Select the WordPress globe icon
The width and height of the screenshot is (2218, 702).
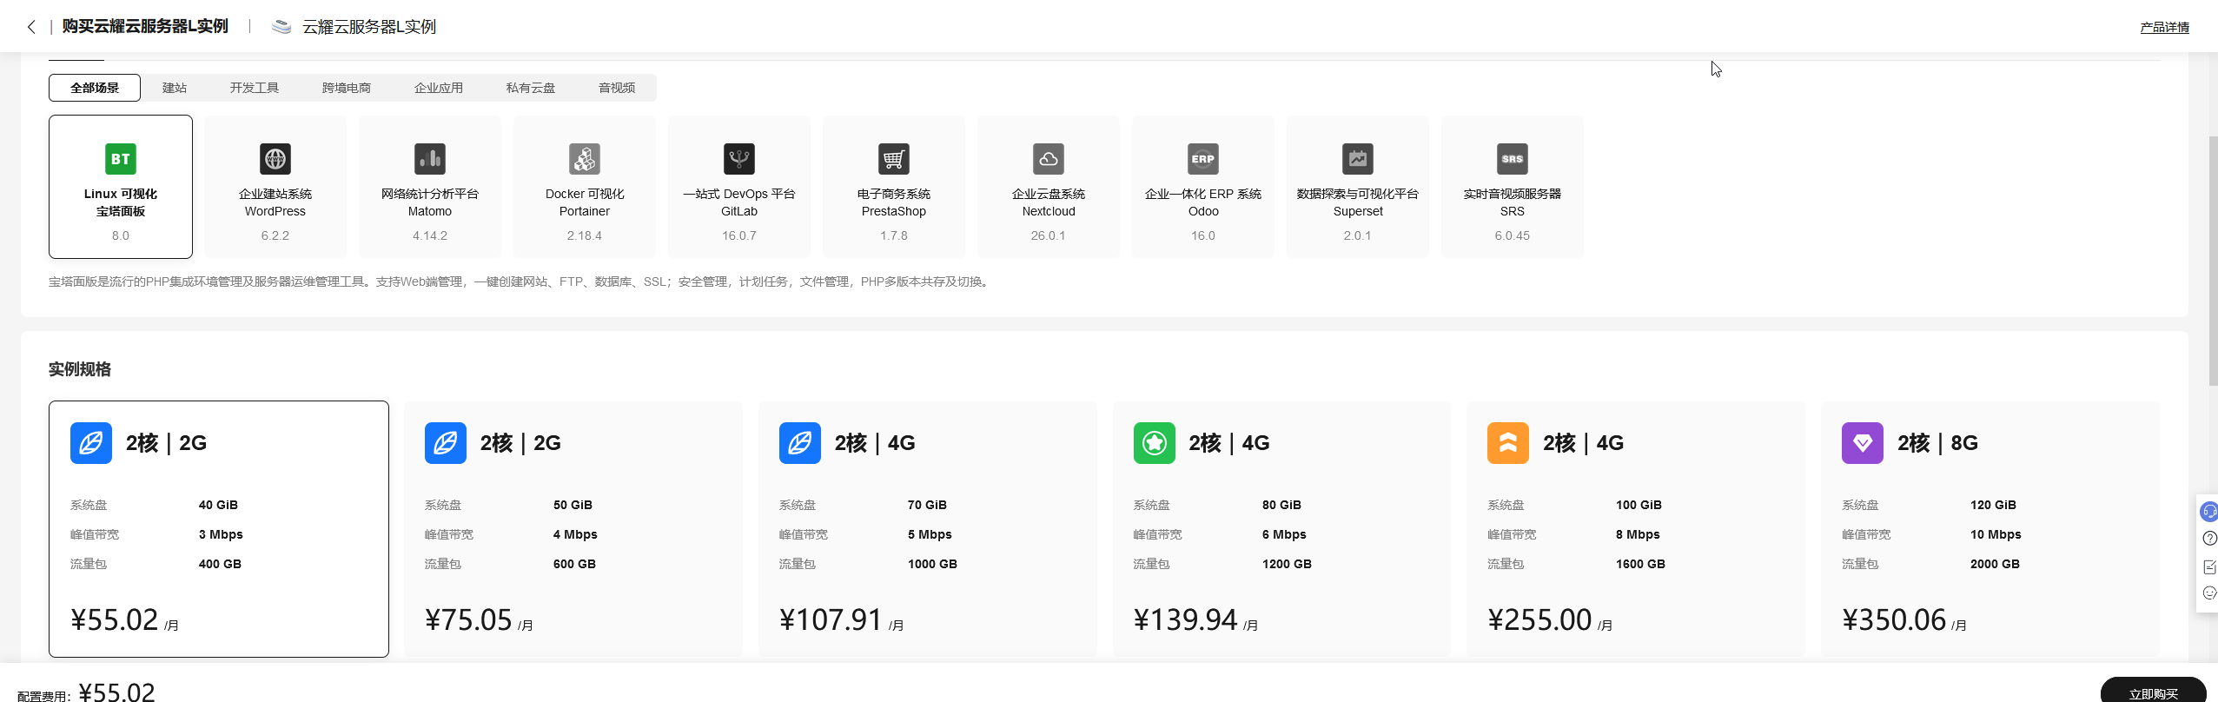275,159
